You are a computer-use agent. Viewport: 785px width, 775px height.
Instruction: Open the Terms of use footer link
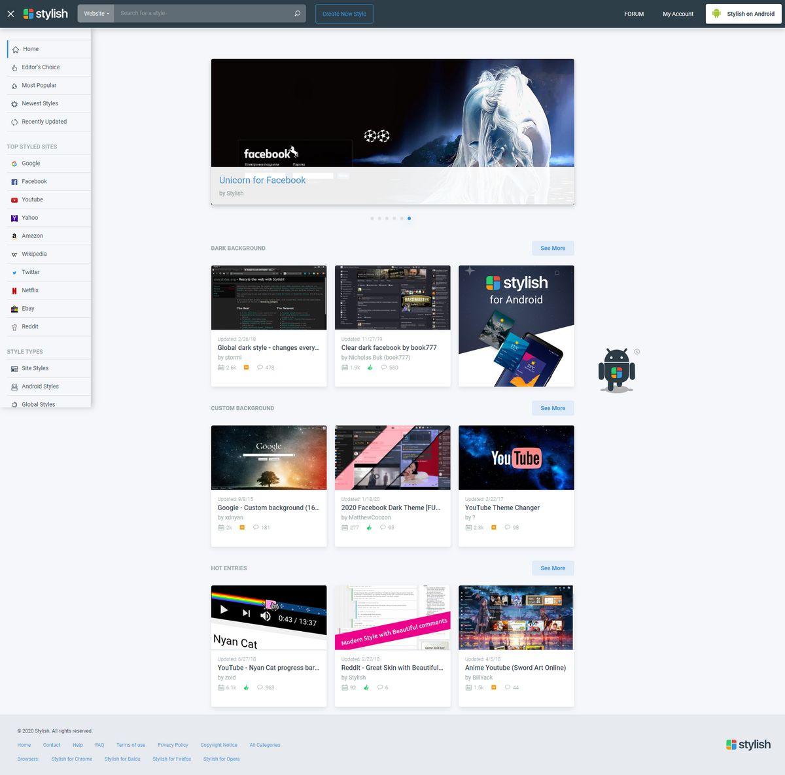[131, 746]
